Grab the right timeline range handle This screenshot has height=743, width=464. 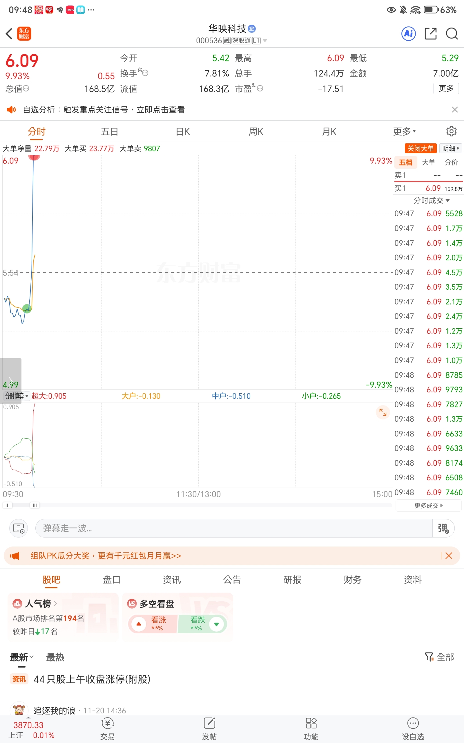(35, 505)
